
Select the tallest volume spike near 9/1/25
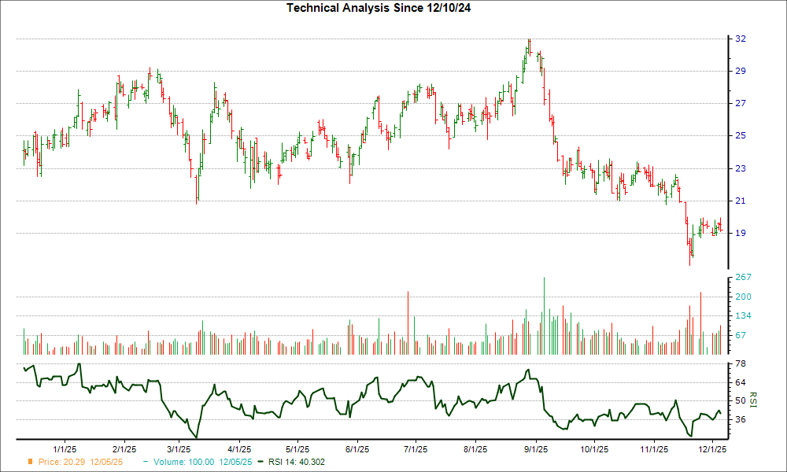click(x=544, y=315)
